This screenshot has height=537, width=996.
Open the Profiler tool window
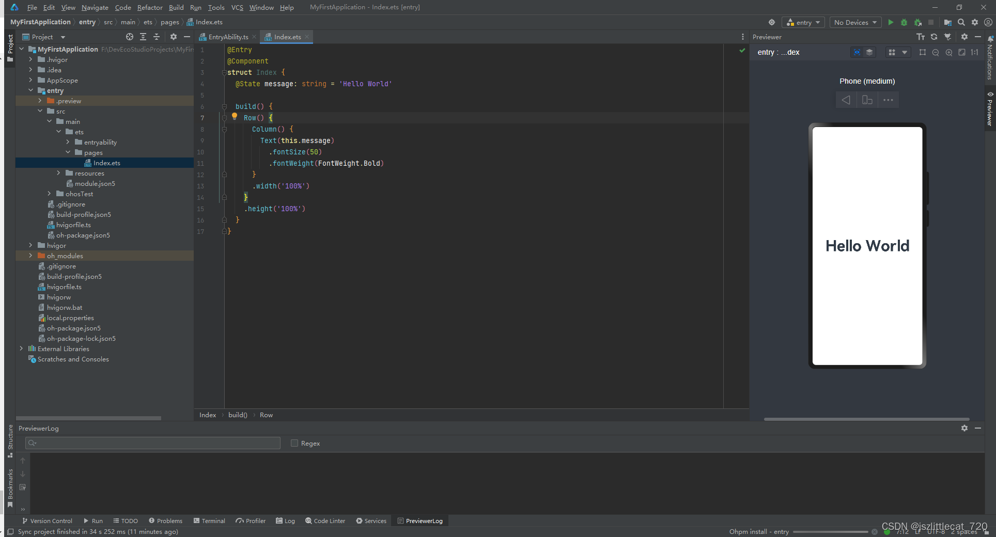point(251,521)
